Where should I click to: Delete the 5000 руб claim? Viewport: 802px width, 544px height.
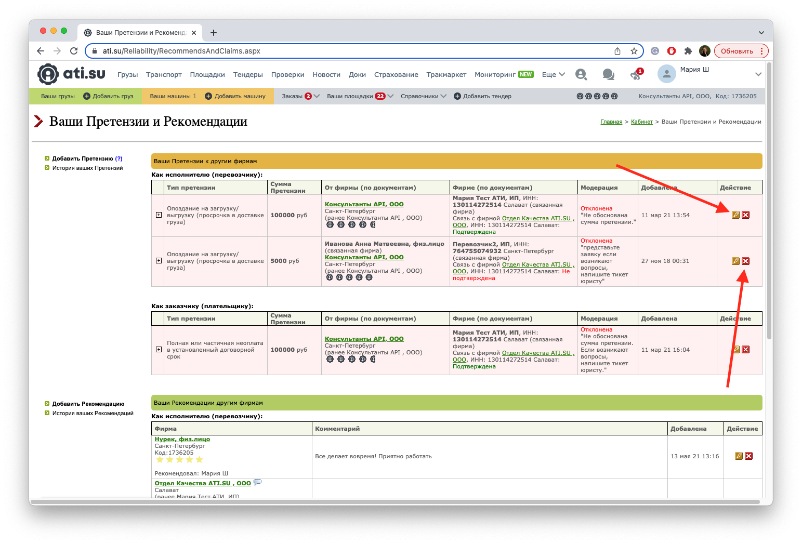point(746,261)
